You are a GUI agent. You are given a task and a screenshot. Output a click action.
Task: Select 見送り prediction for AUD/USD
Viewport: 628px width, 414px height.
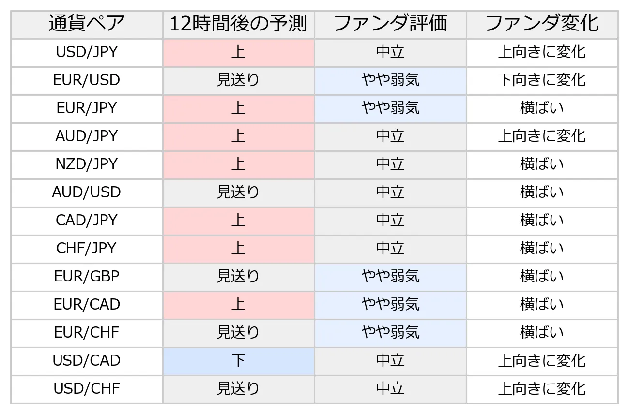(x=239, y=193)
